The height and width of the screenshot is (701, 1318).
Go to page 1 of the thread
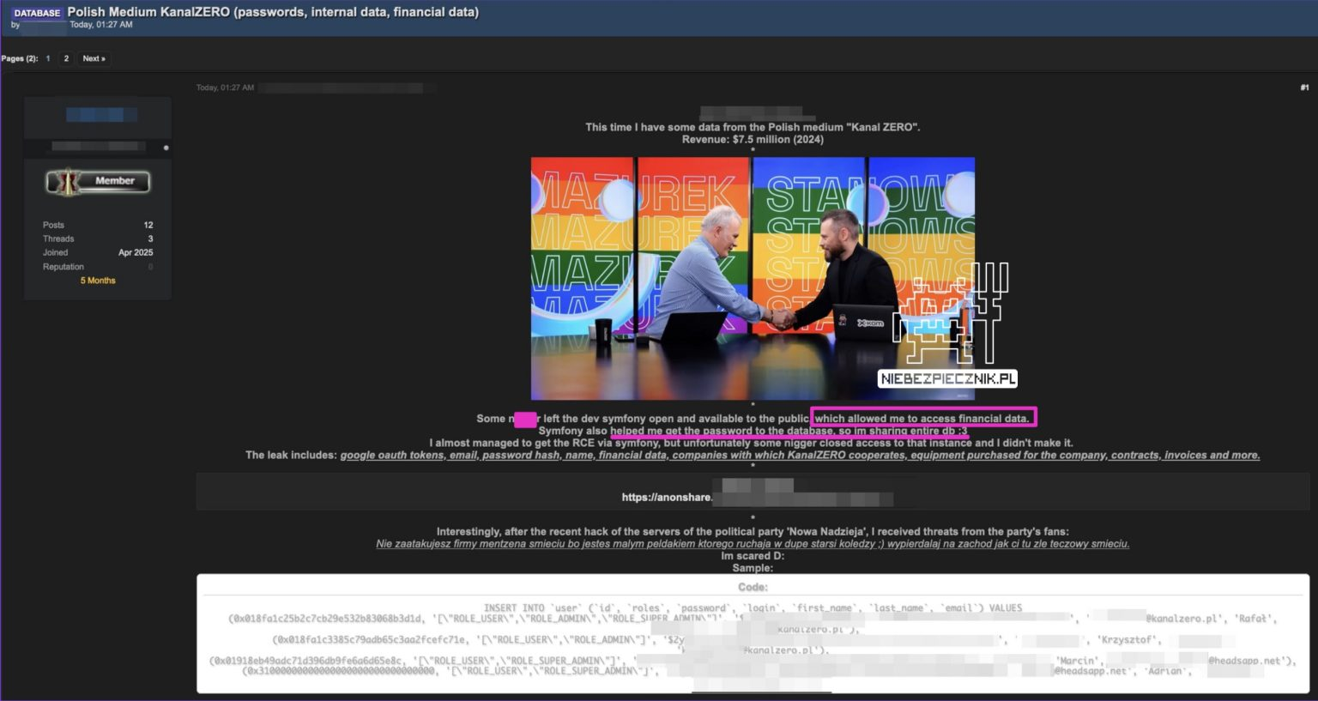coord(48,58)
